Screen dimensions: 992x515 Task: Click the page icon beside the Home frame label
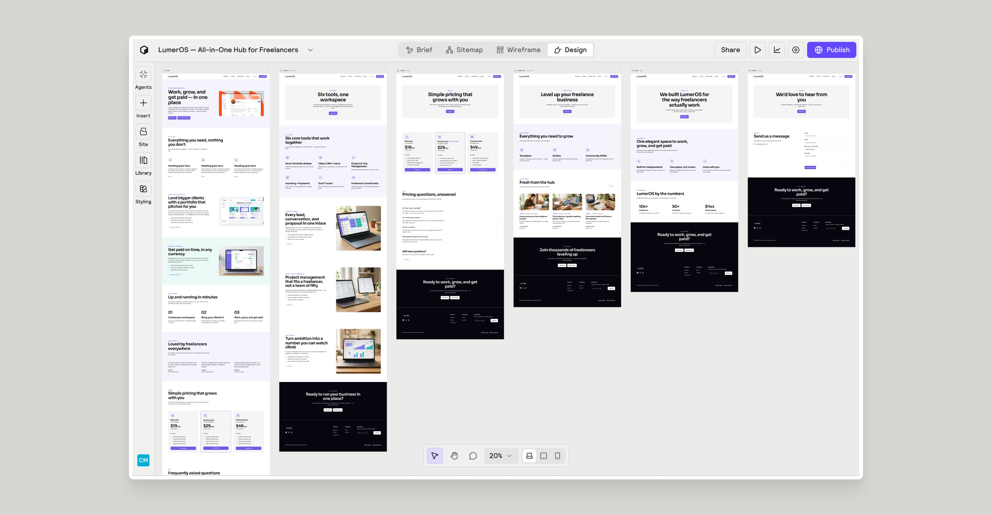coord(164,71)
